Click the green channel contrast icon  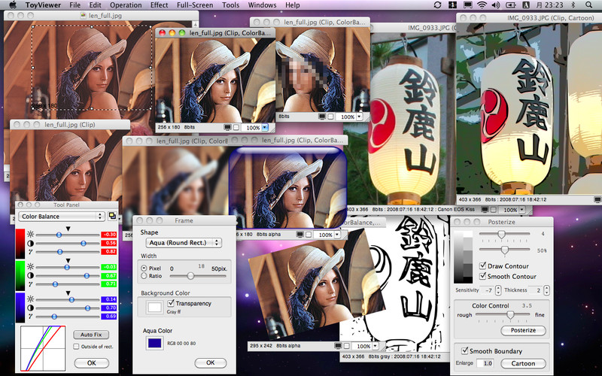click(30, 275)
